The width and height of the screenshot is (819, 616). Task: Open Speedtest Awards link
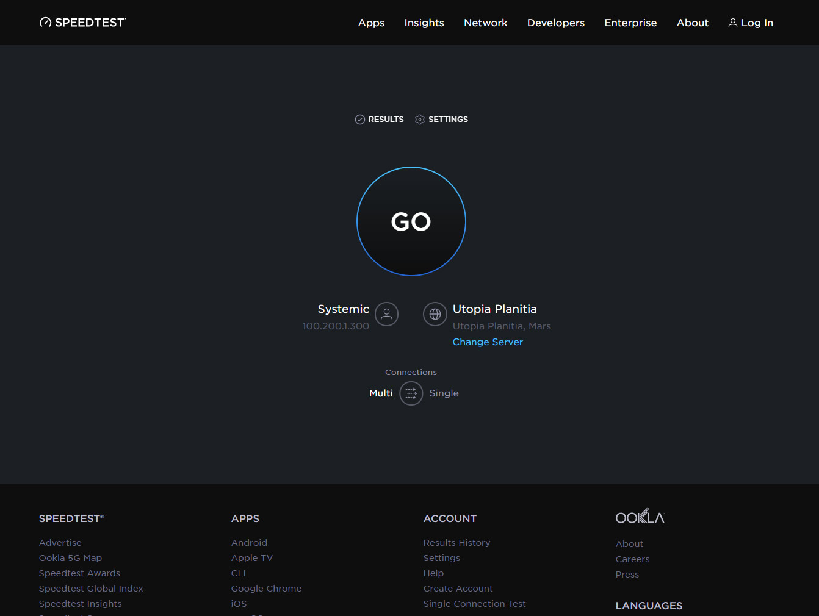coord(79,573)
